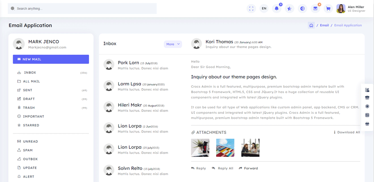Click the home breadcrumb icon
This screenshot has width=374, height=182.
point(311,25)
